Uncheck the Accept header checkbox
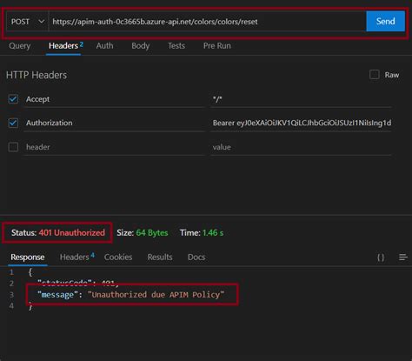The image size is (412, 361). coord(13,99)
